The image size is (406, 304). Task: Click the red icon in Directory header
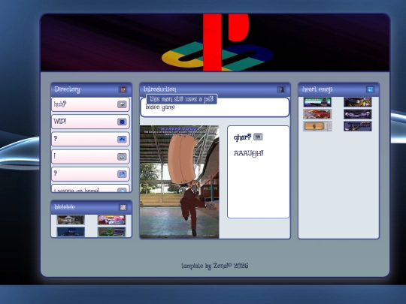pos(123,89)
